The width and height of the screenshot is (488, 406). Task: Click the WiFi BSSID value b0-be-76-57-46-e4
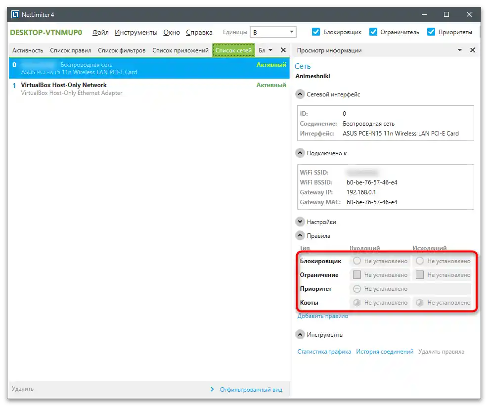pos(372,182)
